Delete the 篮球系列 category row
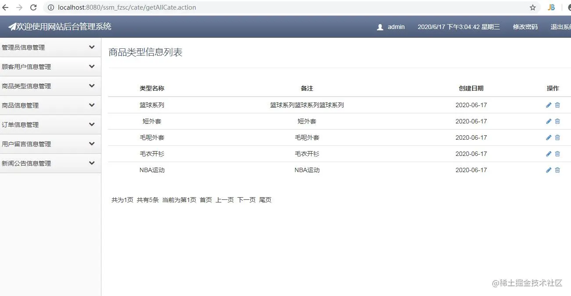This screenshot has height=296, width=571. coord(557,105)
